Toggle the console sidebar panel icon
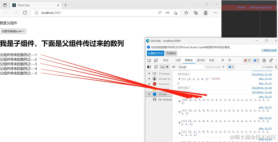Image resolution: width=278 pixels, height=142 pixels. click(x=149, y=67)
